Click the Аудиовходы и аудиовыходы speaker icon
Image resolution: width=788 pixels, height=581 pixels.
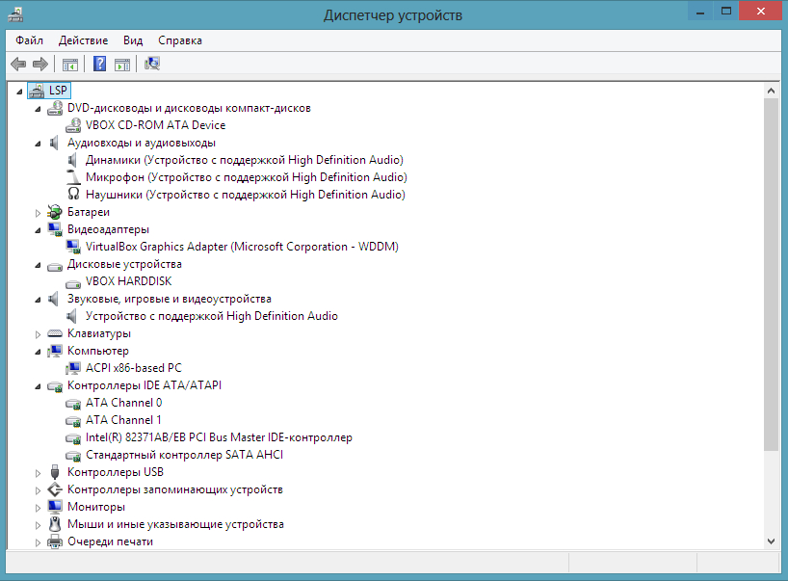coord(54,143)
